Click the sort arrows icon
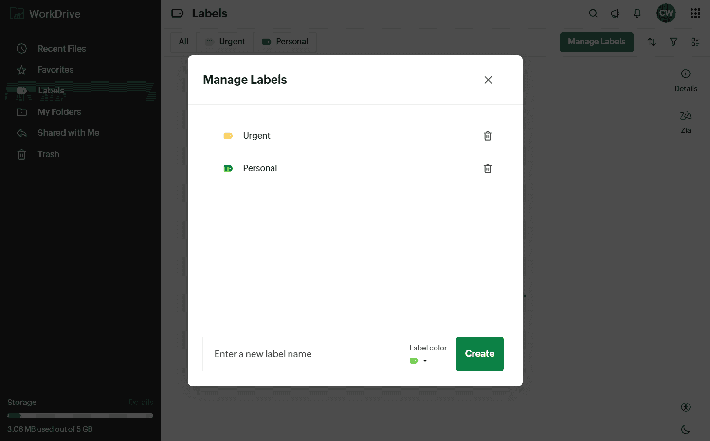Screen dimensions: 710x441 coord(652,42)
